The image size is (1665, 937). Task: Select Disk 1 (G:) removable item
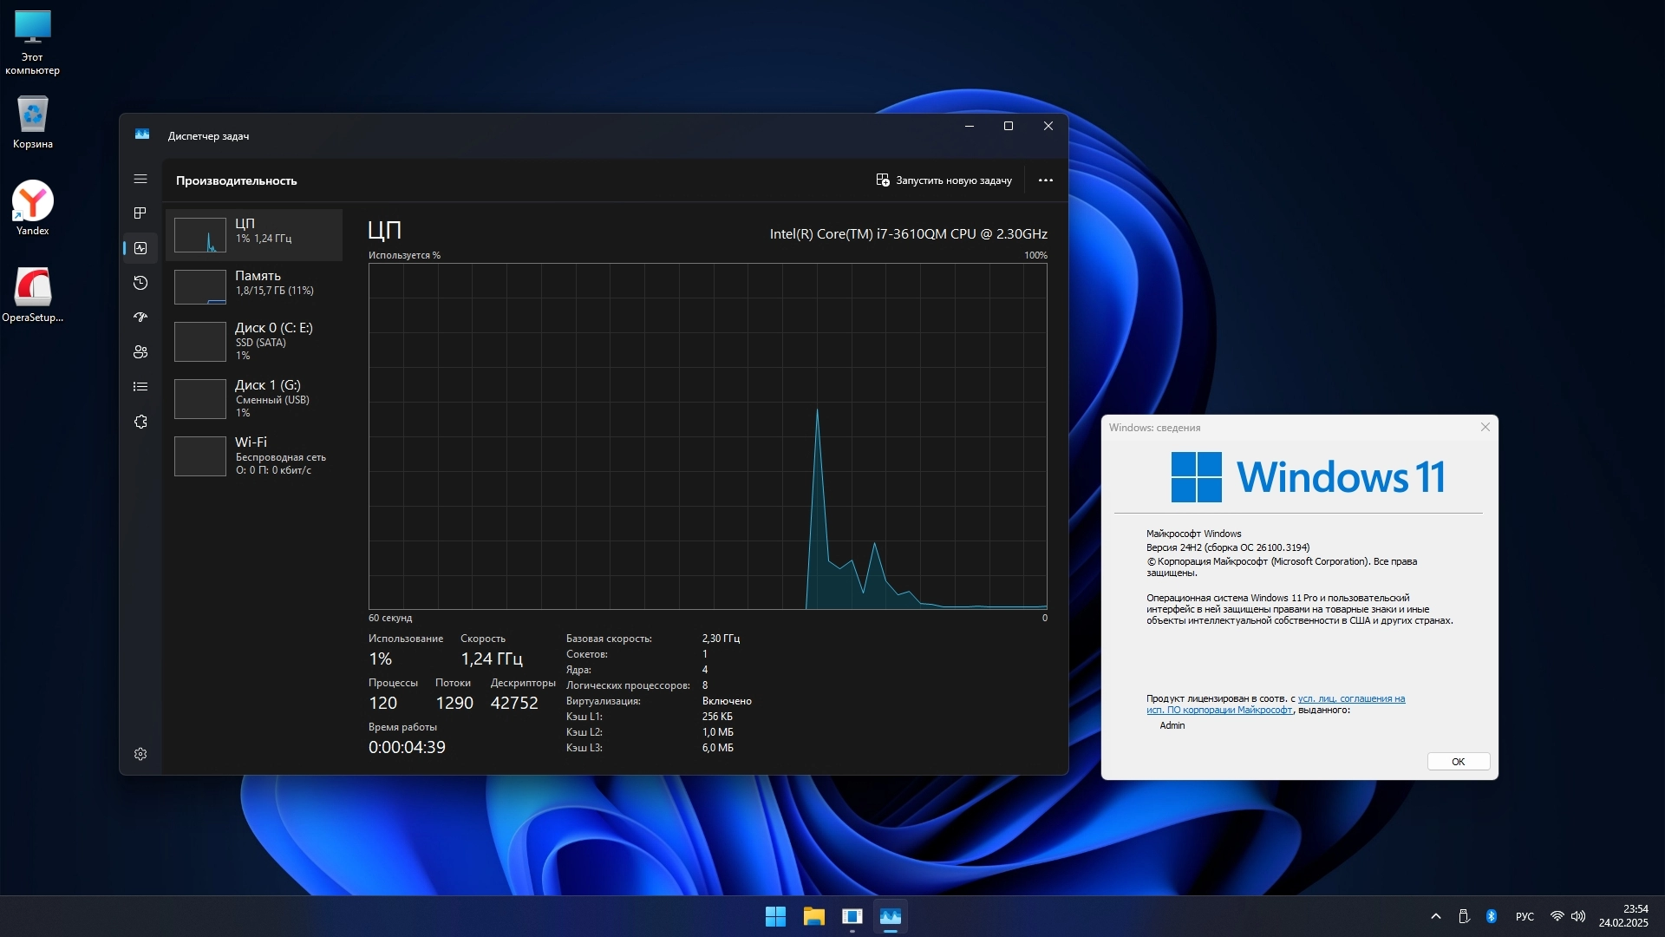pyautogui.click(x=254, y=398)
